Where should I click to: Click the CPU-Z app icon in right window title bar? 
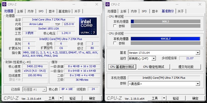108,4
